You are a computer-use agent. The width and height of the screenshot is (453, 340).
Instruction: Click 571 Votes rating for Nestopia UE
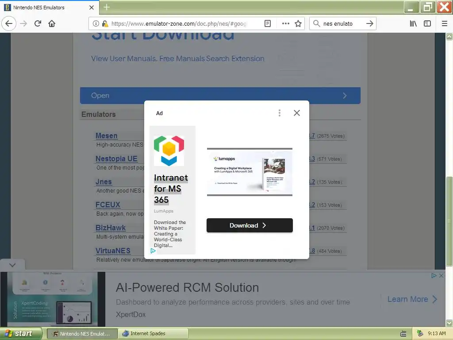(329, 159)
